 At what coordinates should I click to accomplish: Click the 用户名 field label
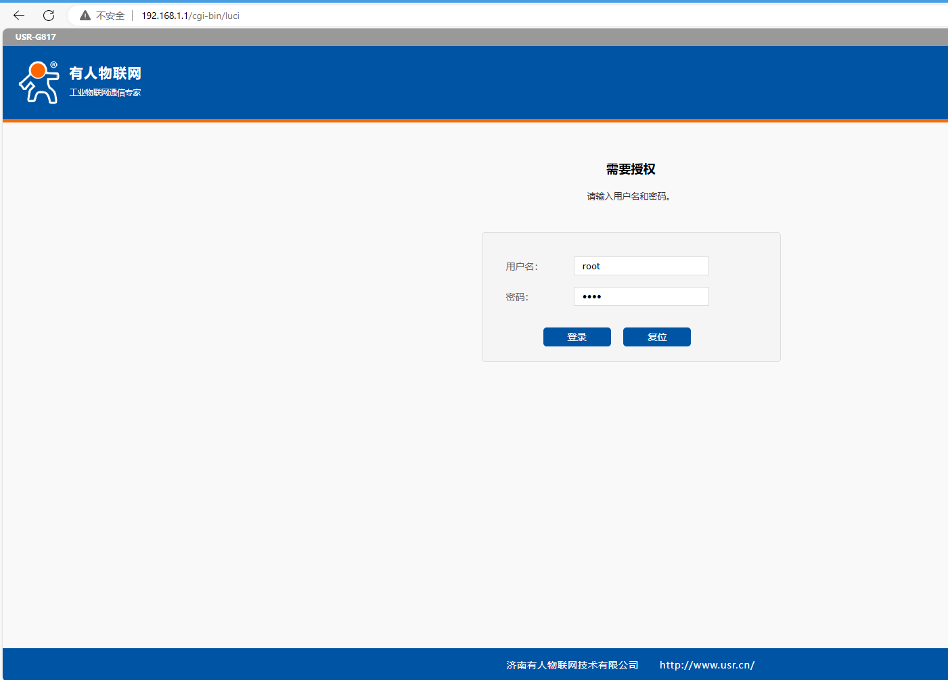click(x=522, y=267)
